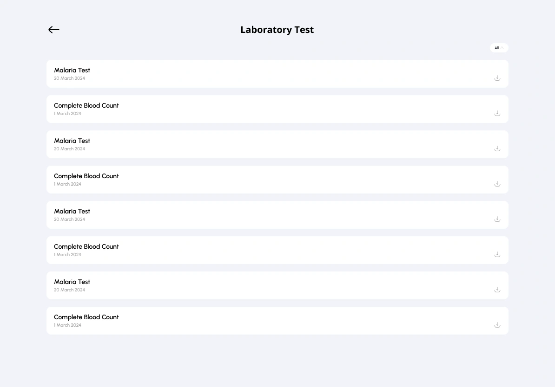
Task: Download the third Malaria Test report
Action: pos(497,219)
